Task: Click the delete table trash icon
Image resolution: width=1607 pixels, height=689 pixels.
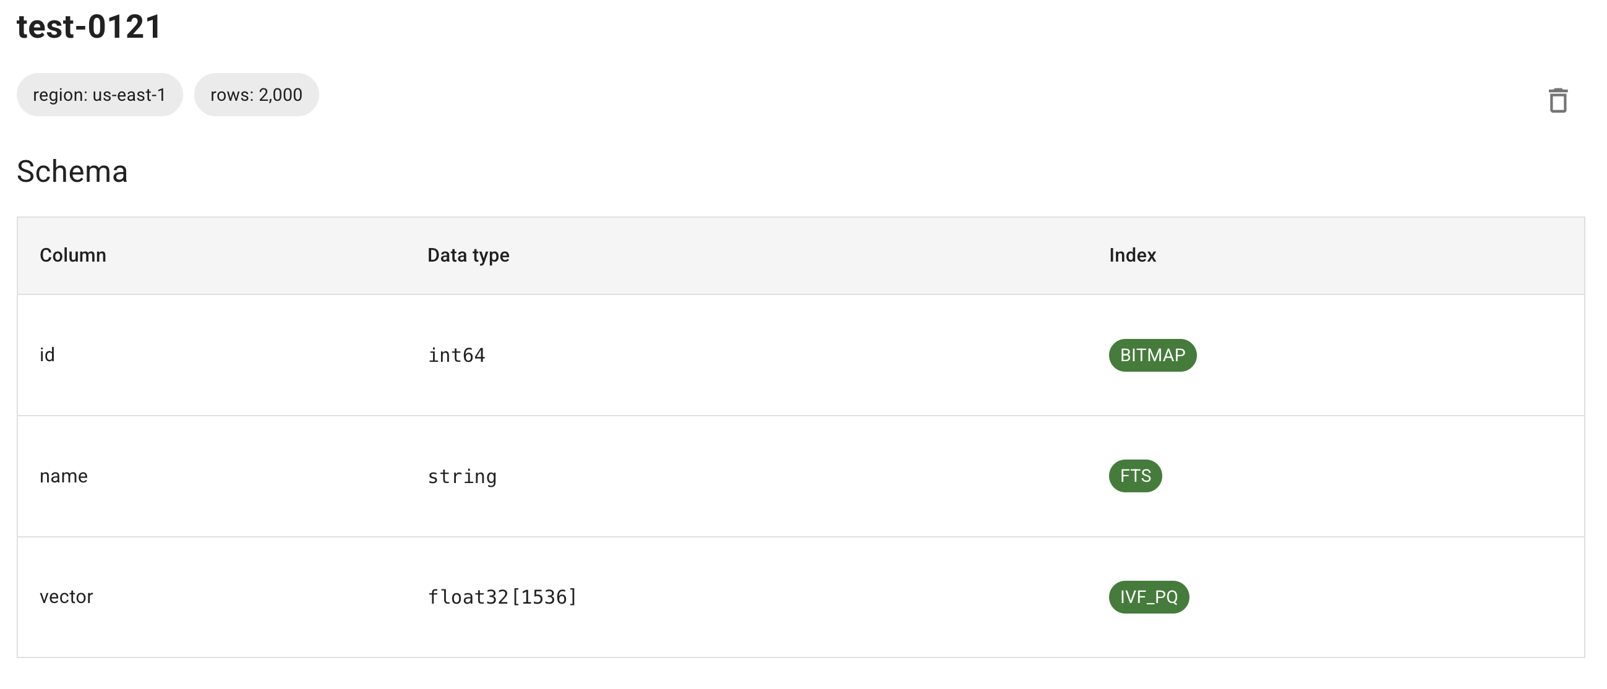Action: (1557, 100)
